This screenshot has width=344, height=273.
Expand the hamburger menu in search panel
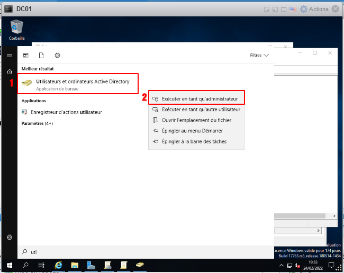[x=9, y=55]
